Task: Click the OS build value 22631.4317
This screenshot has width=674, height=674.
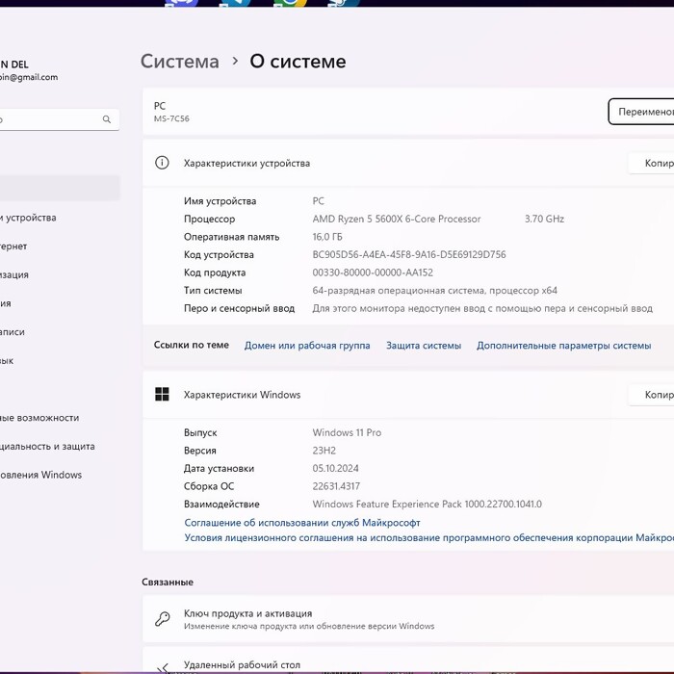Action: click(336, 486)
